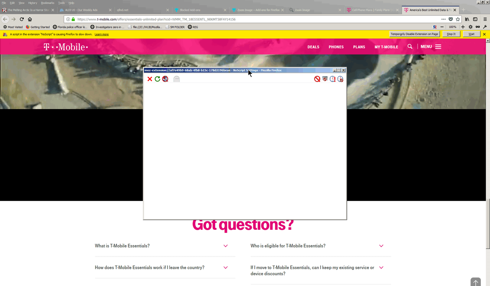The width and height of the screenshot is (490, 286).
Task: Go to the Firefox home page
Action: [30, 19]
